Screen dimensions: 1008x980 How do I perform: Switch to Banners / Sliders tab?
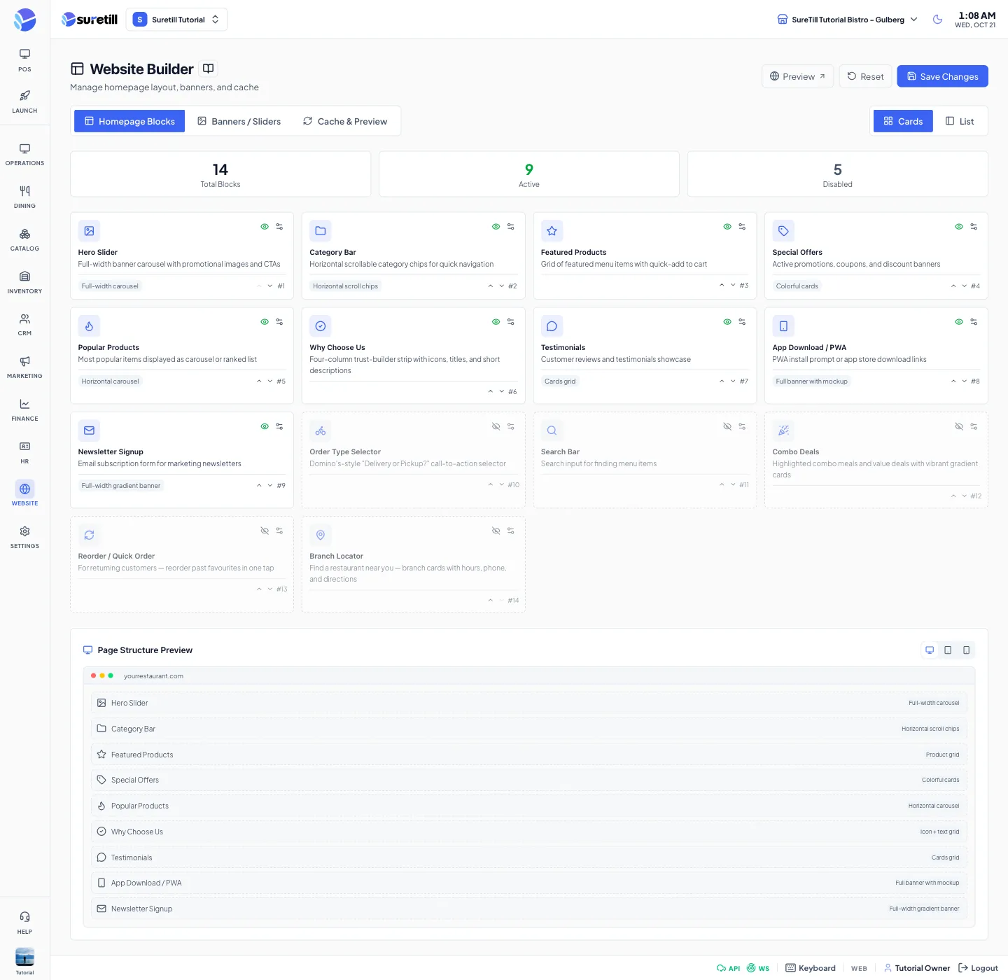[x=239, y=121]
